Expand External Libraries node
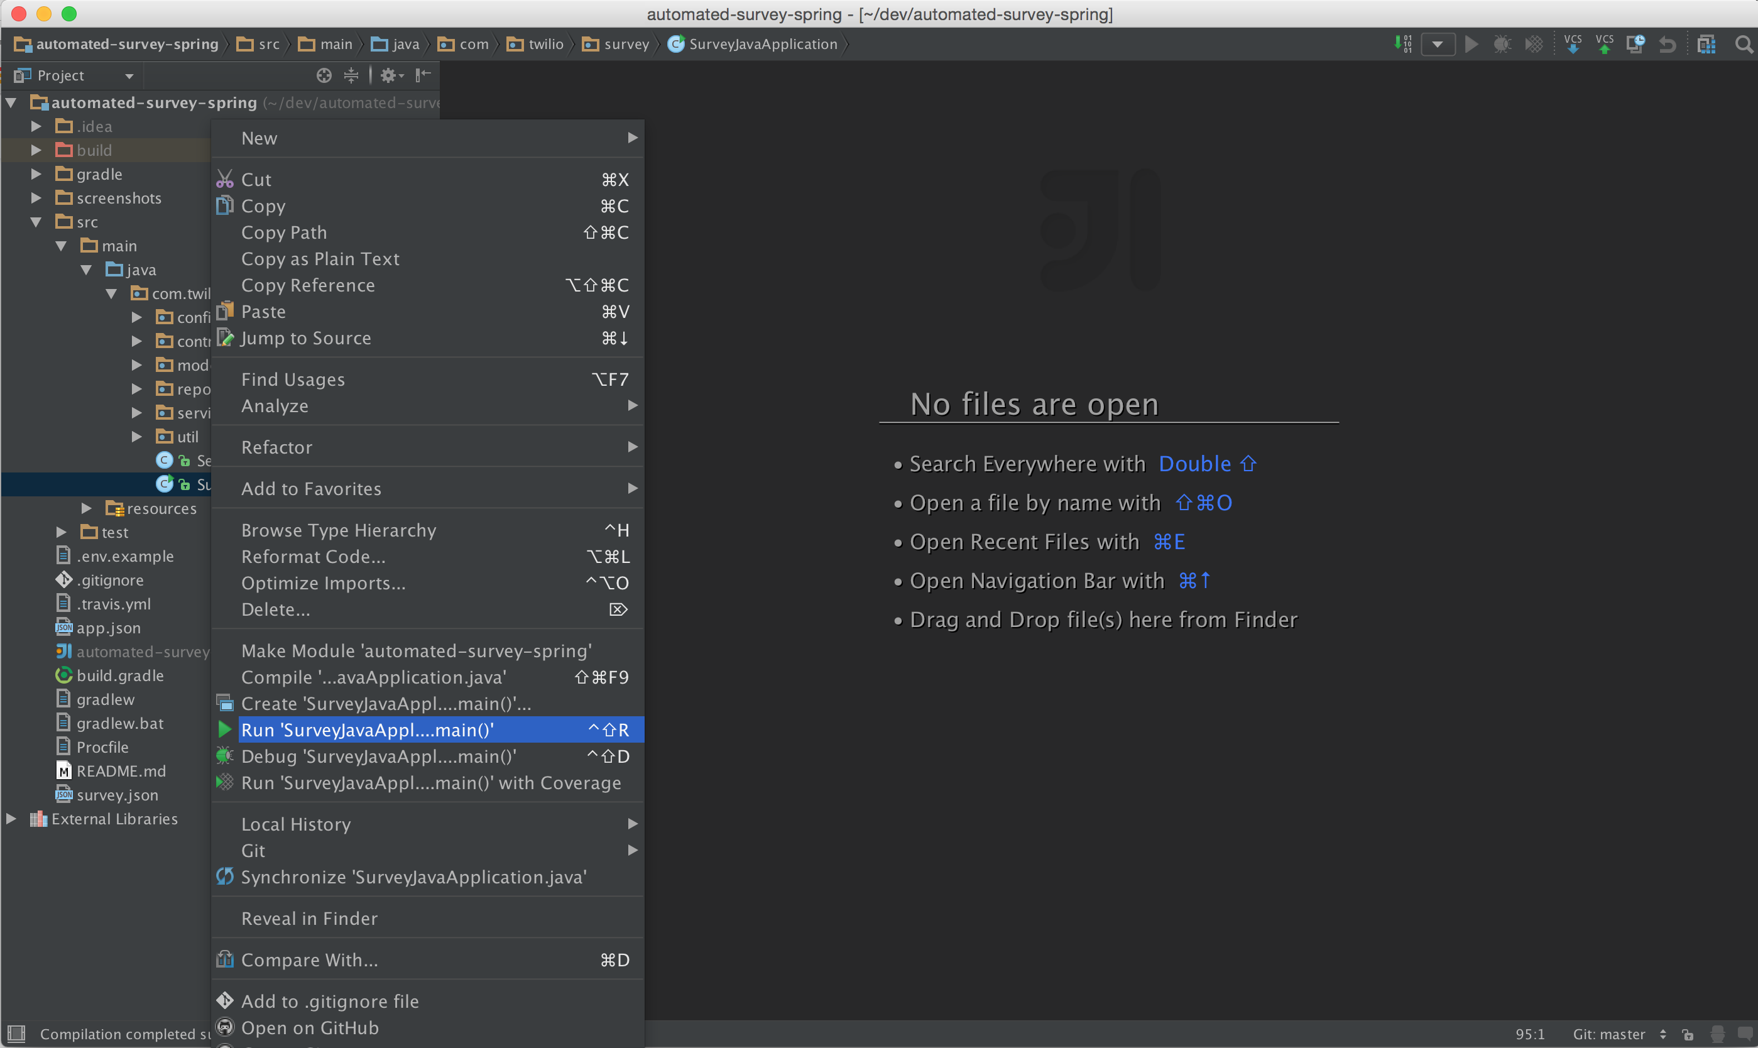 coord(11,819)
